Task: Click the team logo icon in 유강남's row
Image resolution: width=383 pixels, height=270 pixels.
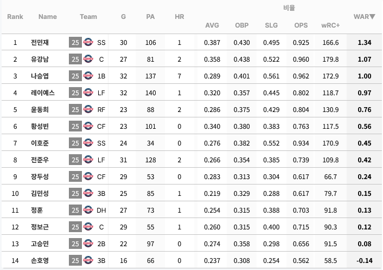Action: [x=88, y=59]
